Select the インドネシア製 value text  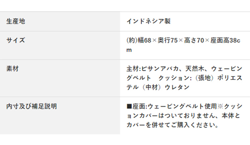coord(149,21)
